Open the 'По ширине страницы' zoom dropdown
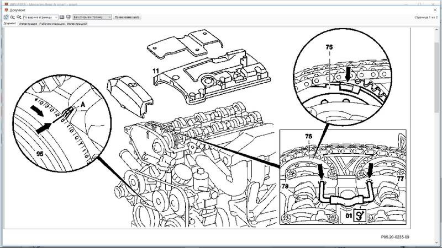 [x=40, y=17]
